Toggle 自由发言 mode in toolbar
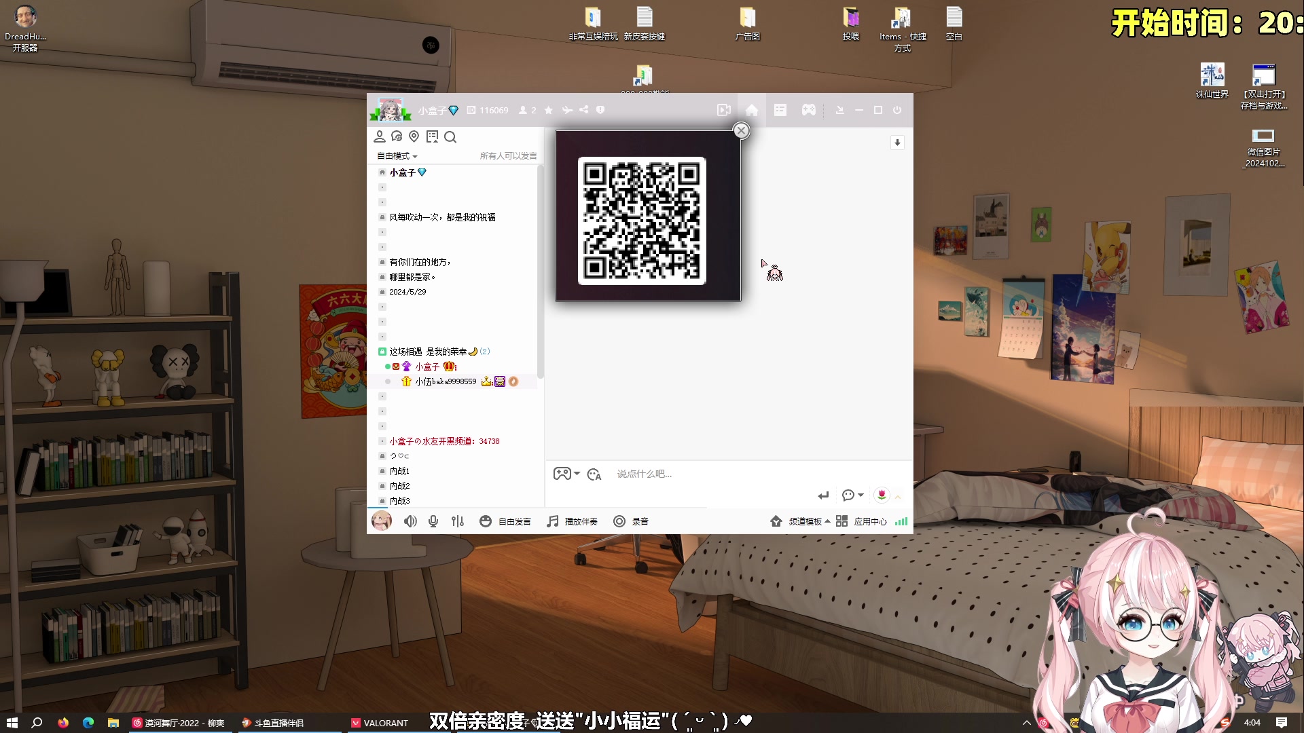The width and height of the screenshot is (1304, 733). point(506,521)
